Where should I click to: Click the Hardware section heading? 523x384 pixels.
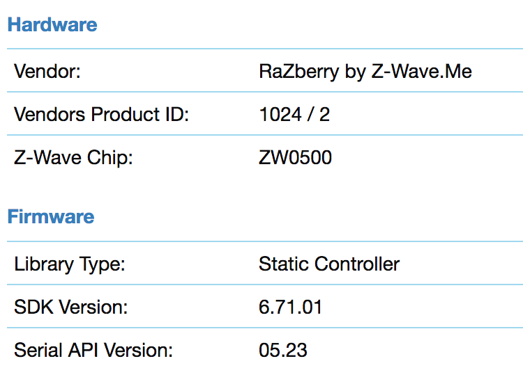52,24
